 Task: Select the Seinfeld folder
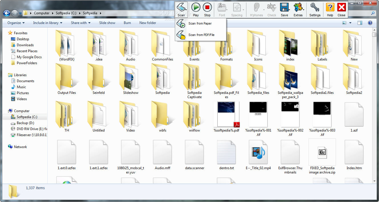coord(99,79)
